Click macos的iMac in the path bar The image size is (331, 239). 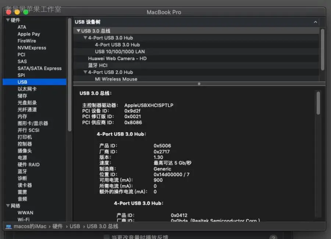click(30, 227)
